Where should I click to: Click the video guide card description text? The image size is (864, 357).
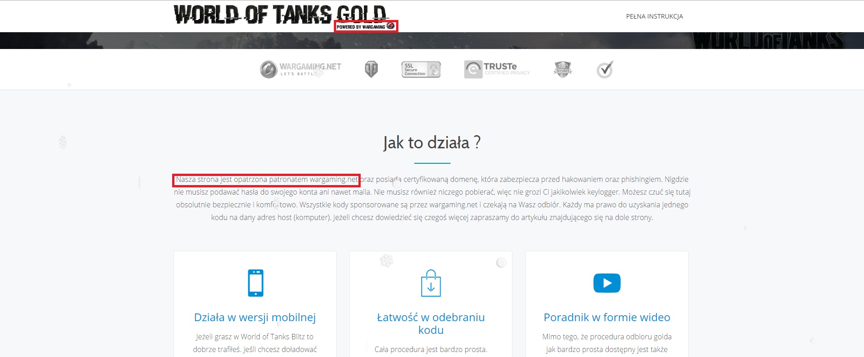607,343
